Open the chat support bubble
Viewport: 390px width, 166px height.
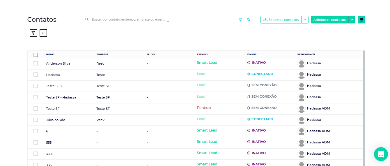pos(381,154)
